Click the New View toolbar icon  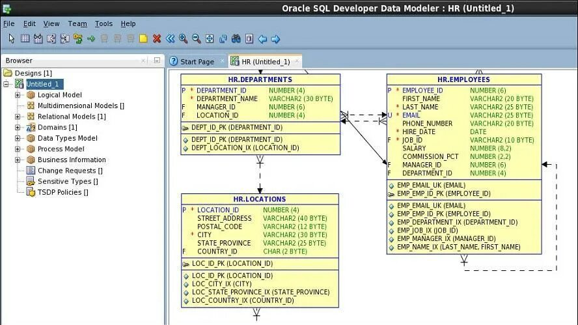tap(38, 38)
